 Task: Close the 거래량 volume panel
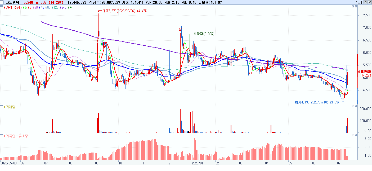pos(355,106)
